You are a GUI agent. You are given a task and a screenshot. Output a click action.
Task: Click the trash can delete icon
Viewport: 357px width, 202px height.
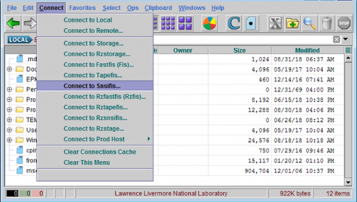click(x=327, y=23)
